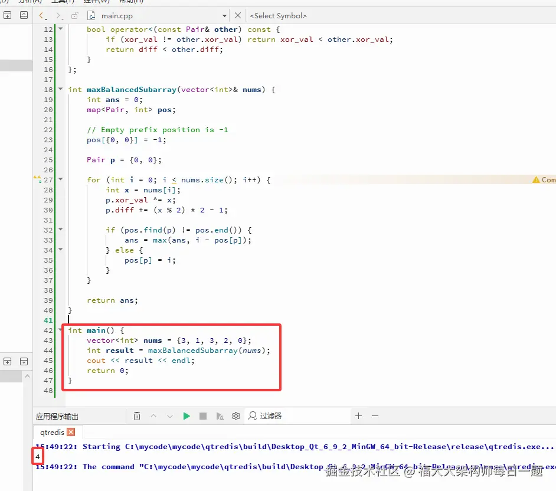
Task: Collapse the for loop at line 27
Action: [x=61, y=179]
